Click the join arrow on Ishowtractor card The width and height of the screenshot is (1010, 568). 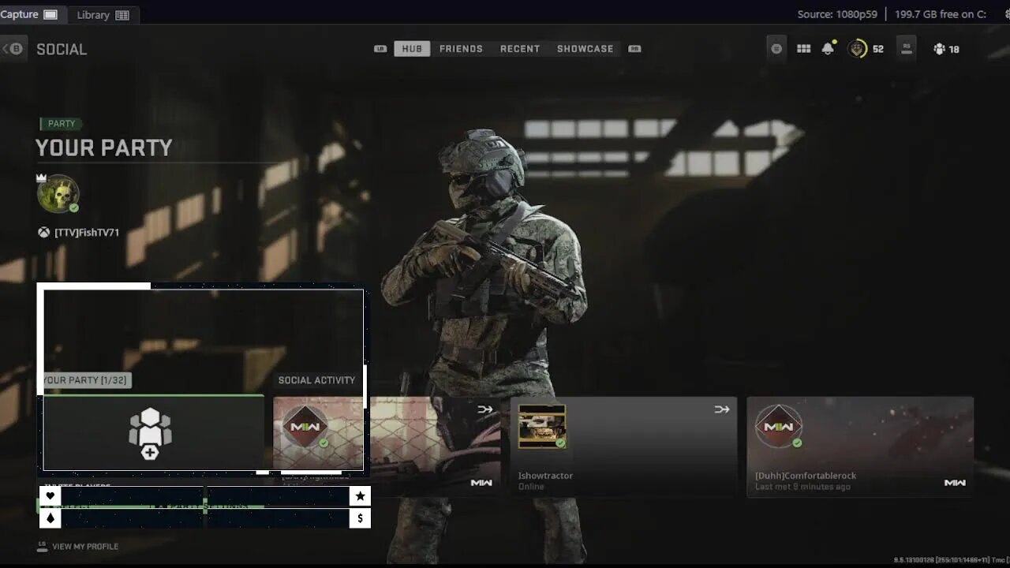click(721, 409)
